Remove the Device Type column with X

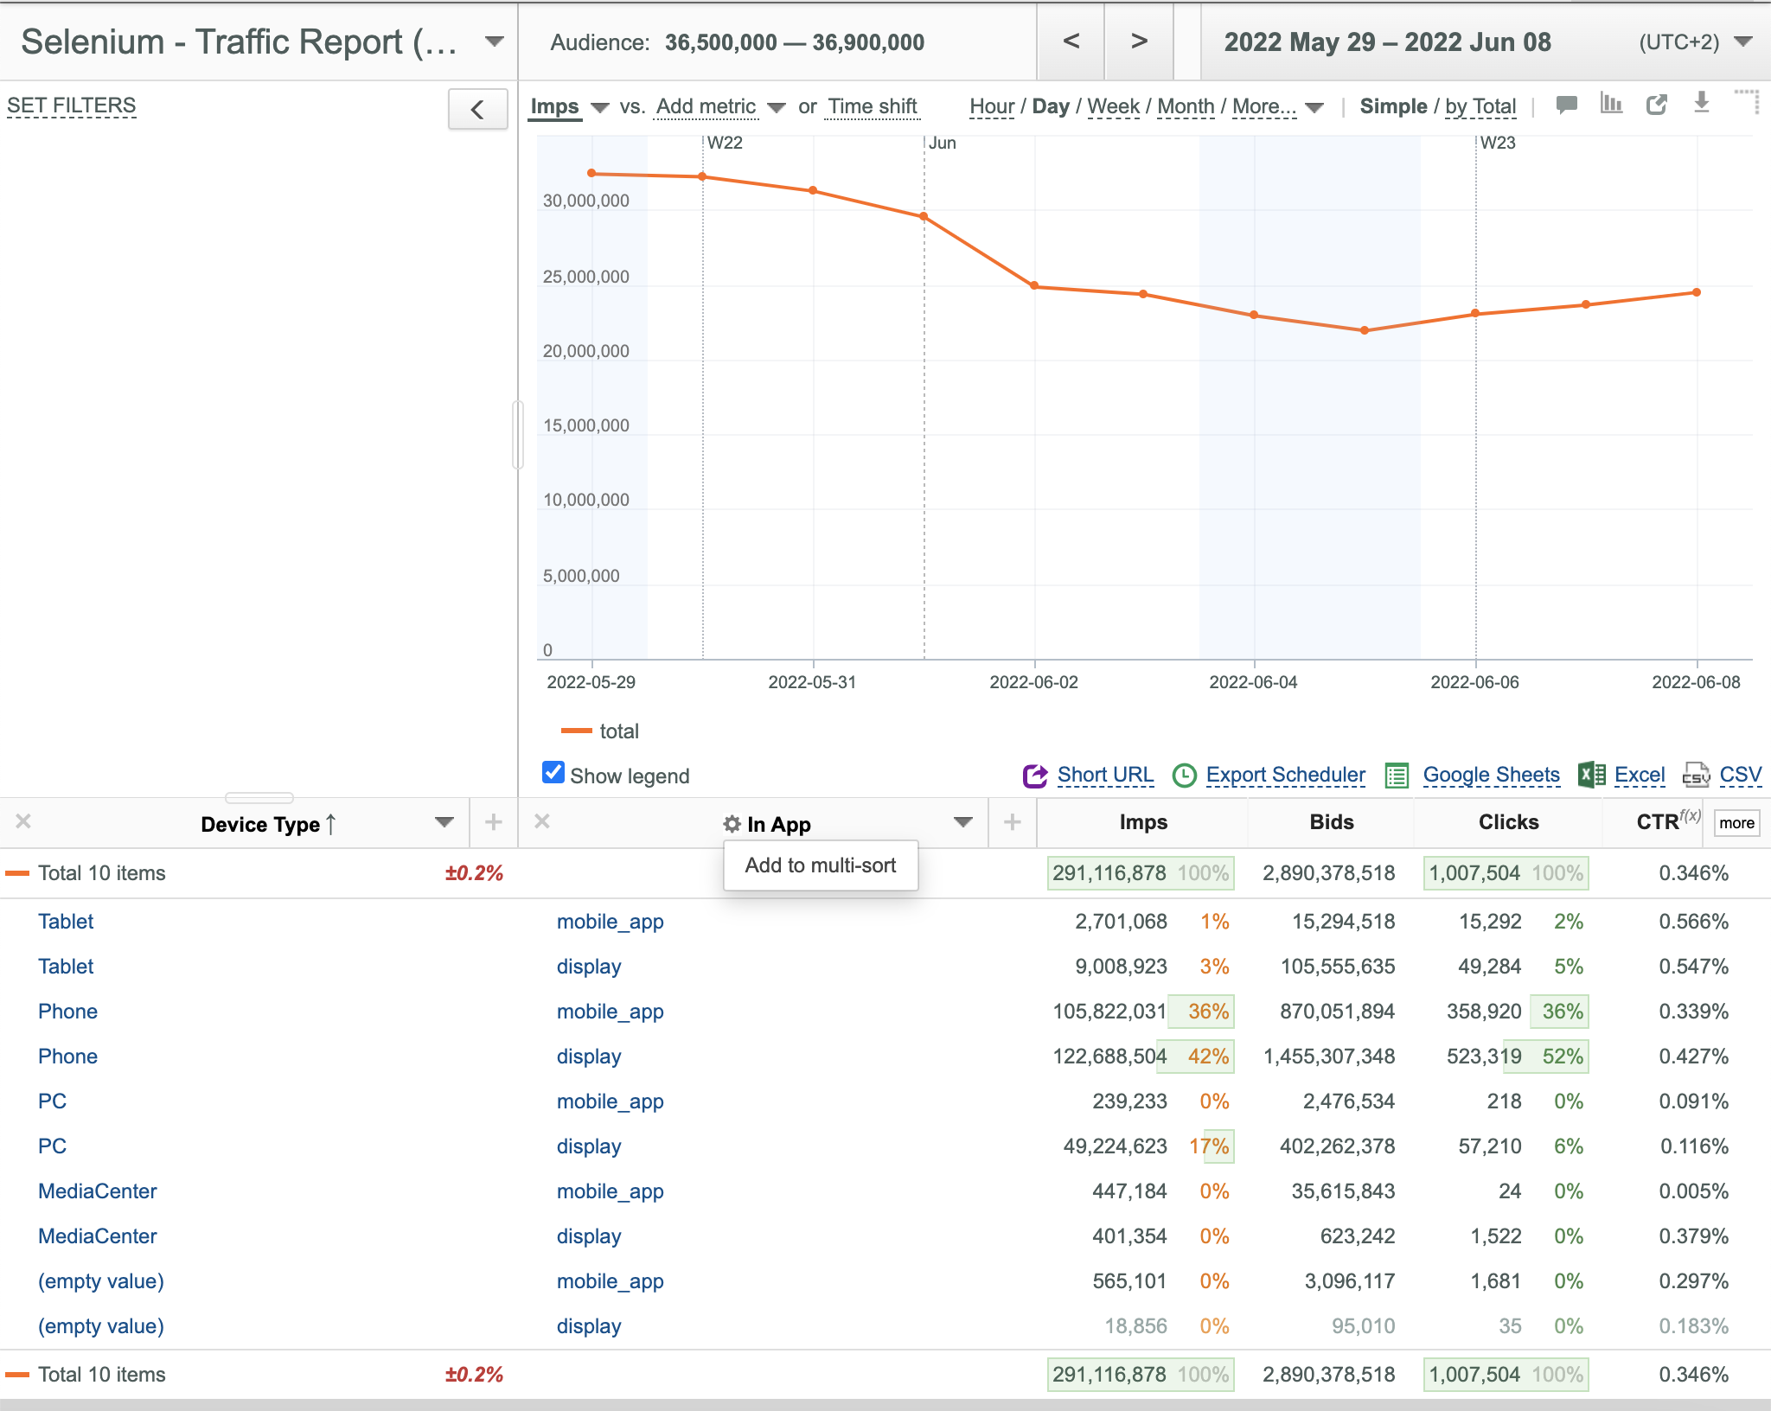(23, 821)
